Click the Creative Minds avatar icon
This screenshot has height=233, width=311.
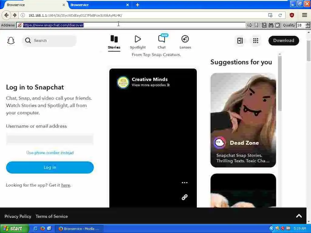(123, 82)
